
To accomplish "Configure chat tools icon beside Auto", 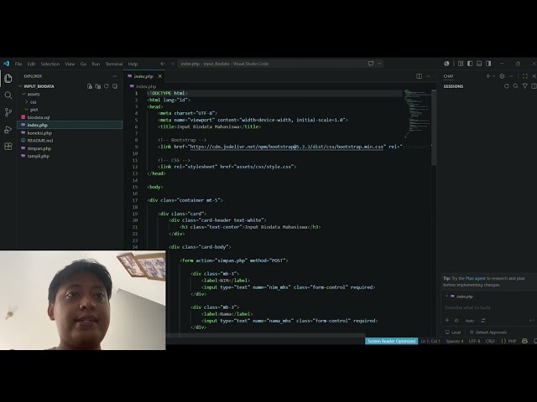I will (x=483, y=320).
